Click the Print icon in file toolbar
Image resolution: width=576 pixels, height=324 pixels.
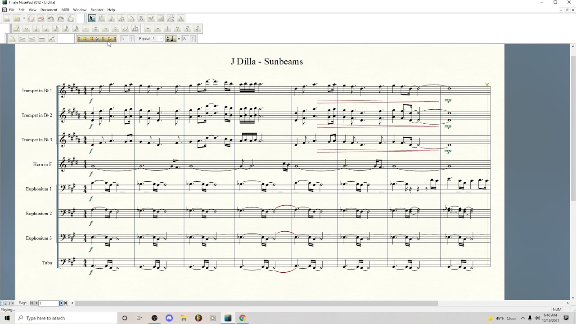click(x=41, y=18)
